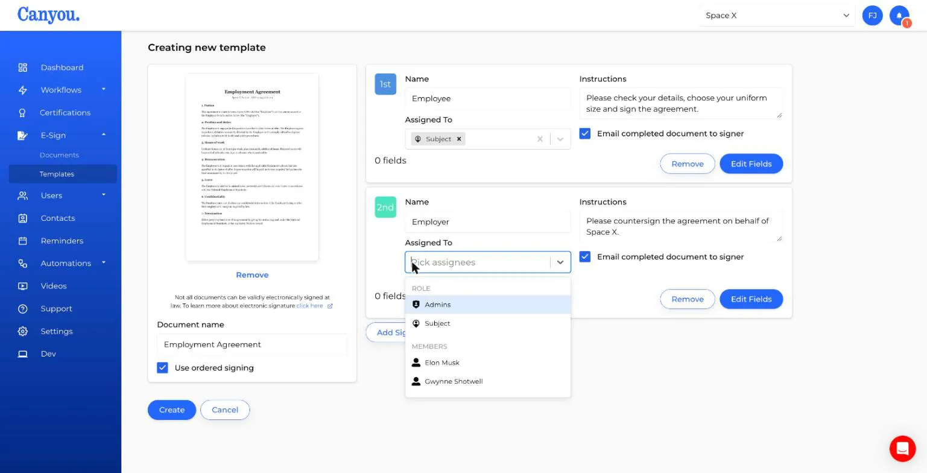
Task: Click the Create button
Action: pyautogui.click(x=172, y=410)
